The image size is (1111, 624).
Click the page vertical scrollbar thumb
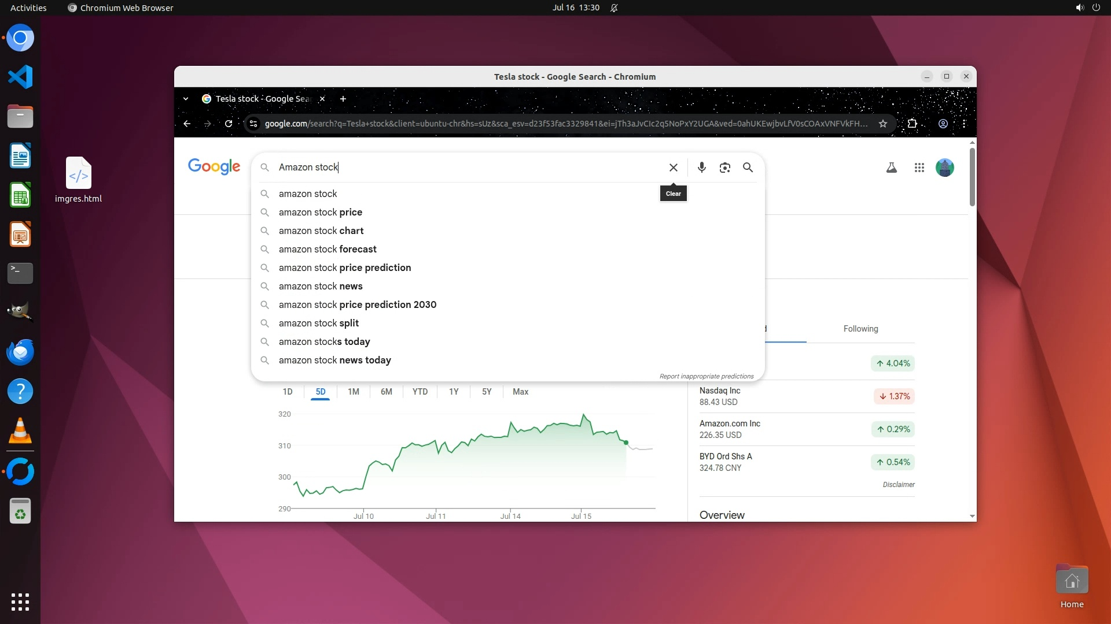[972, 176]
